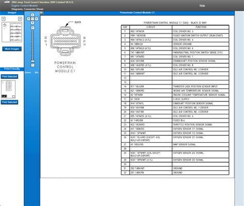Click the COIL DRIVER NO. 3 cell
The height and width of the screenshot is (206, 244).
point(201,31)
